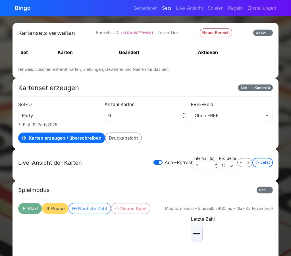Click the Teilen-Link share link

(x=168, y=33)
